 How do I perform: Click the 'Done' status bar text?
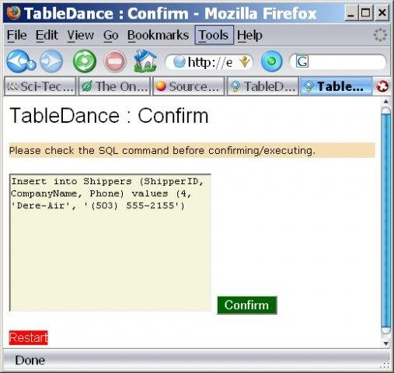click(30, 361)
